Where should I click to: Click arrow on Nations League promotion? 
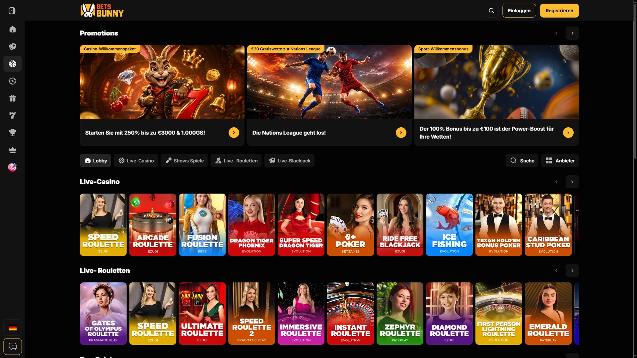[401, 133]
